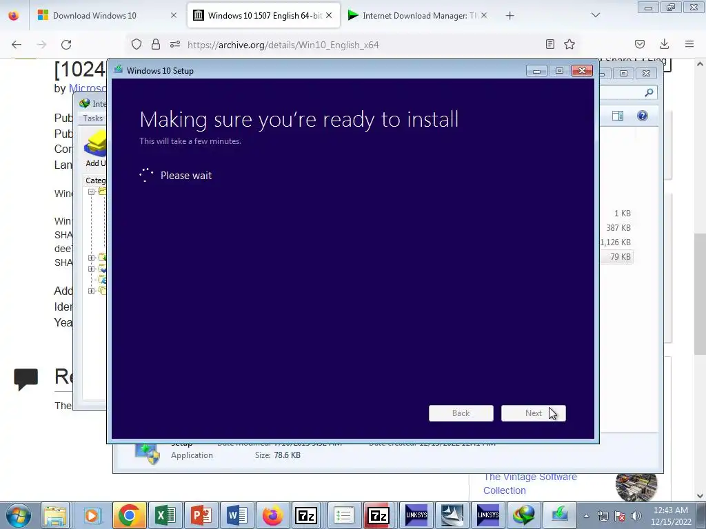Viewport: 706px width, 529px height.
Task: Open PowerPoint from the taskbar
Action: [x=201, y=515]
